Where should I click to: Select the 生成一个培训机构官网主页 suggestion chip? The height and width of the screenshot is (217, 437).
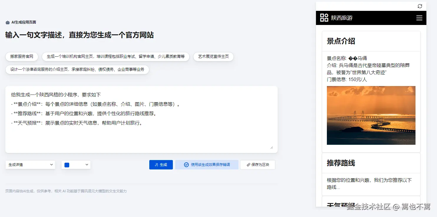[x=116, y=56]
